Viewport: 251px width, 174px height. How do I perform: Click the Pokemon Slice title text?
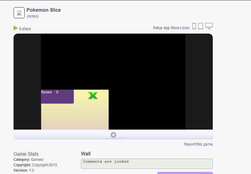click(x=44, y=10)
